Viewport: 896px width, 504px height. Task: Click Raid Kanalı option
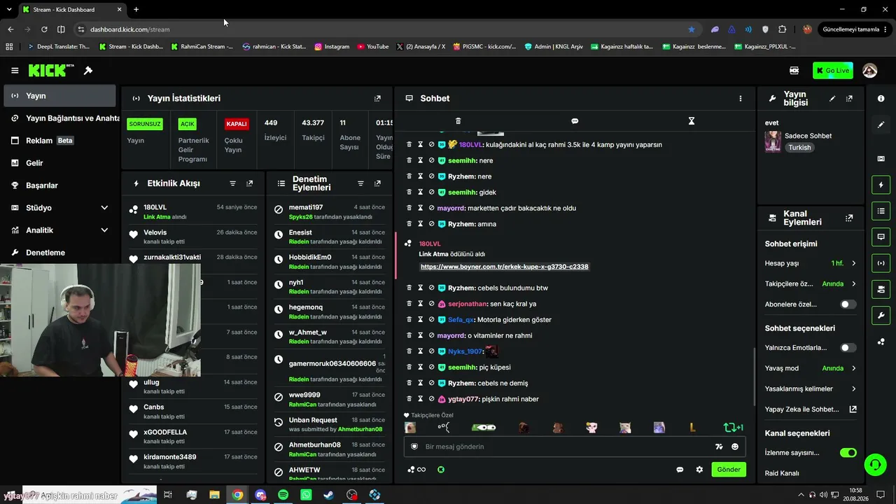pyautogui.click(x=782, y=473)
